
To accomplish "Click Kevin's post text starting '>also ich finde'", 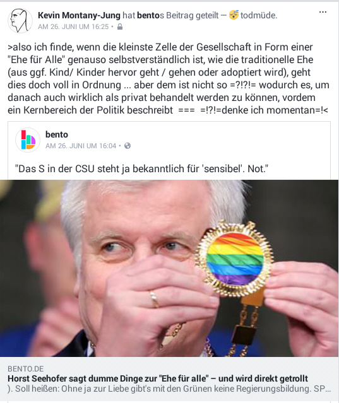I will click(169, 79).
